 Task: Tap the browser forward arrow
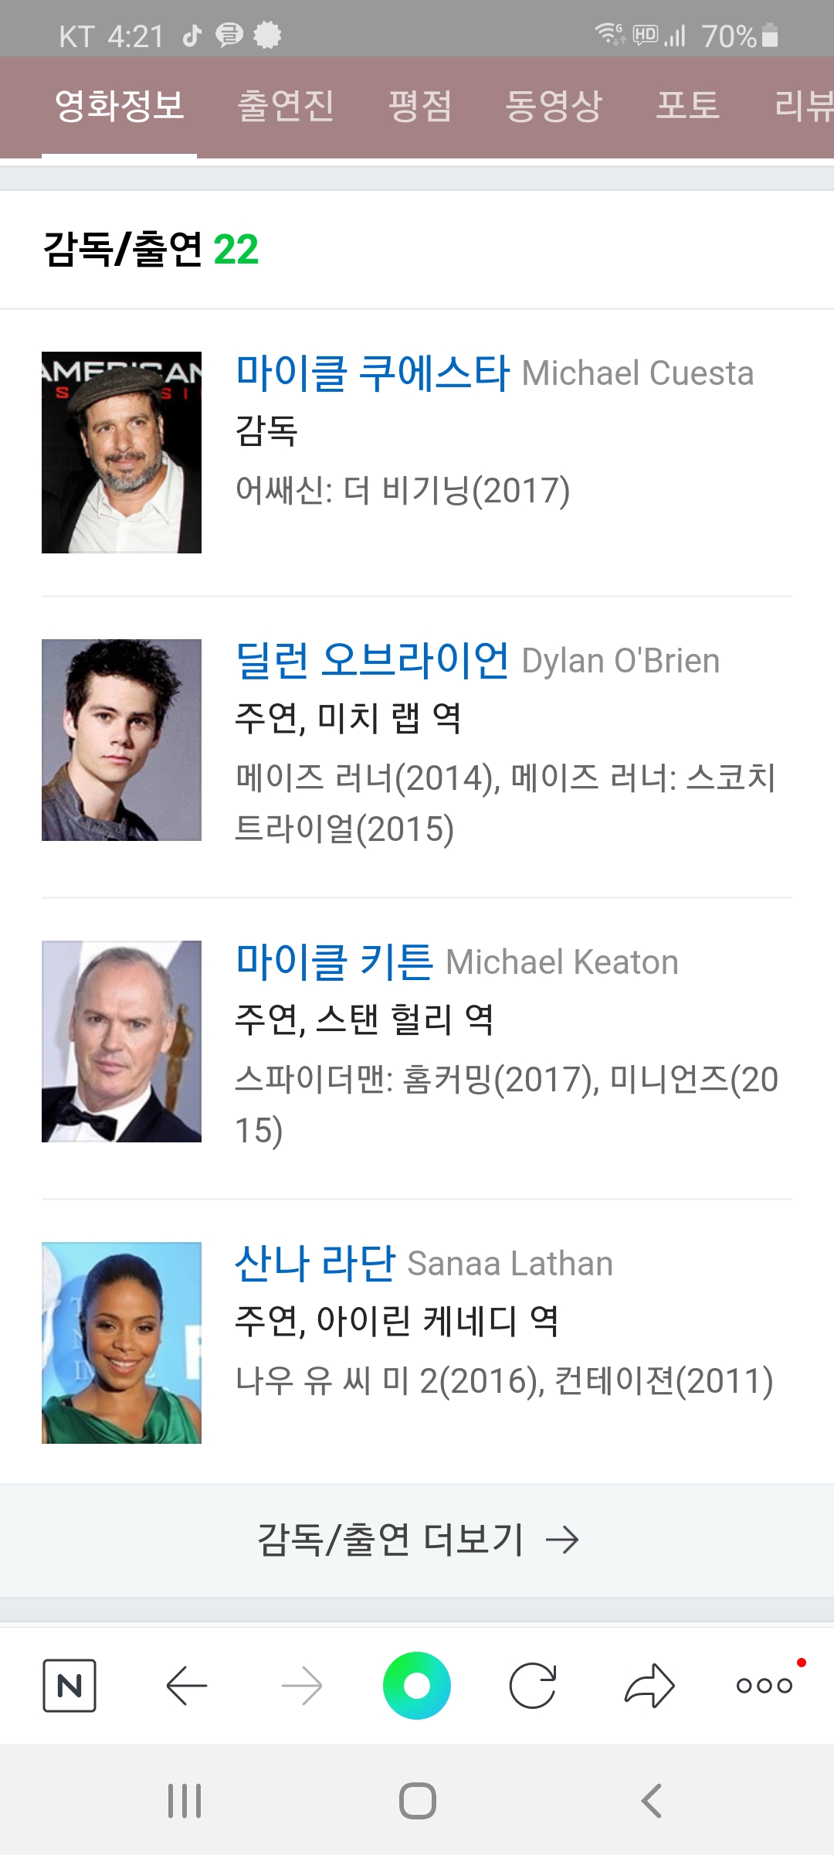point(302,1685)
